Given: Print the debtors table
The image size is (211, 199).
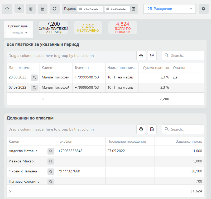Looking at the screenshot, I should tap(141, 129).
